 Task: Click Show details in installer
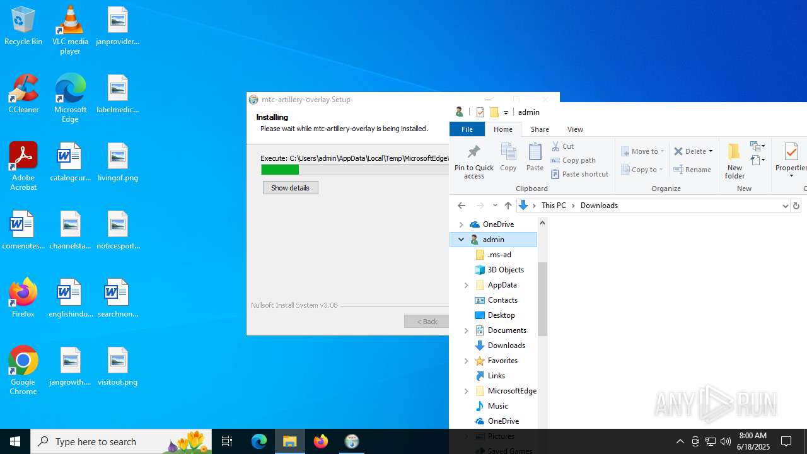click(x=291, y=188)
